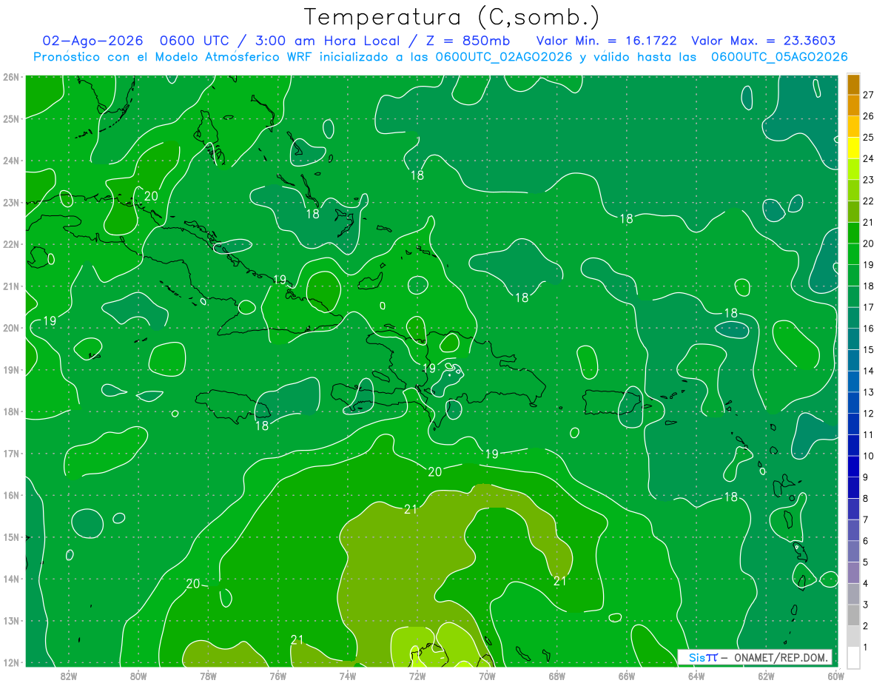Click longitude axis label '80W'
This screenshot has height=686, width=888.
click(138, 675)
